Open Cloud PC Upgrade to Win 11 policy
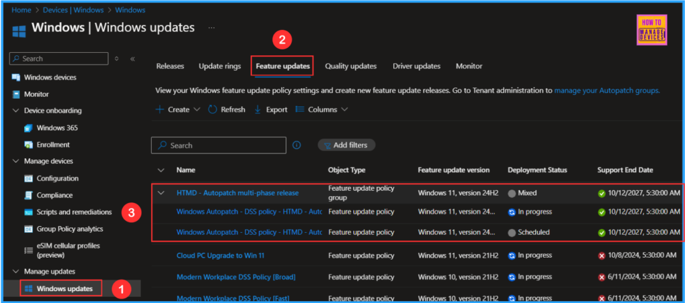 click(220, 256)
